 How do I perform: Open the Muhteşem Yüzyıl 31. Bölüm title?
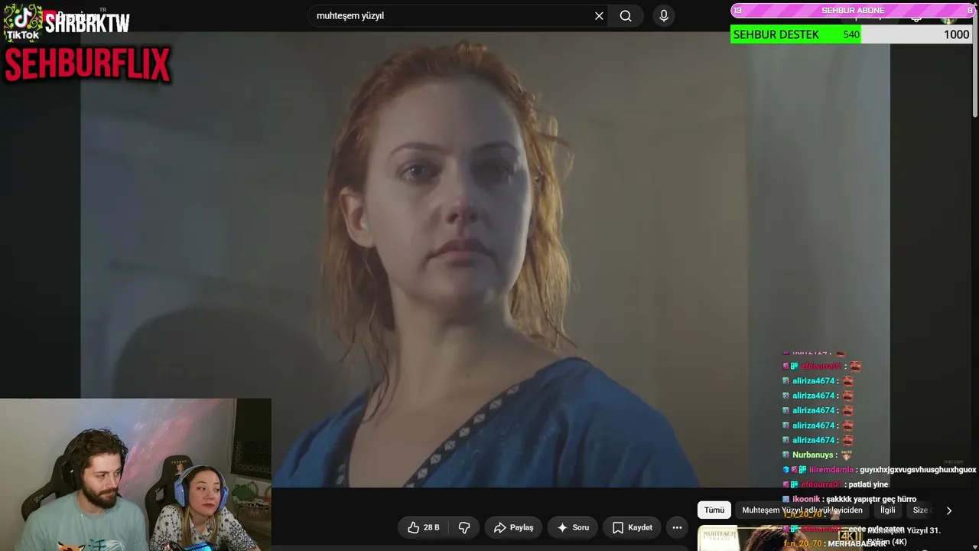point(904,536)
